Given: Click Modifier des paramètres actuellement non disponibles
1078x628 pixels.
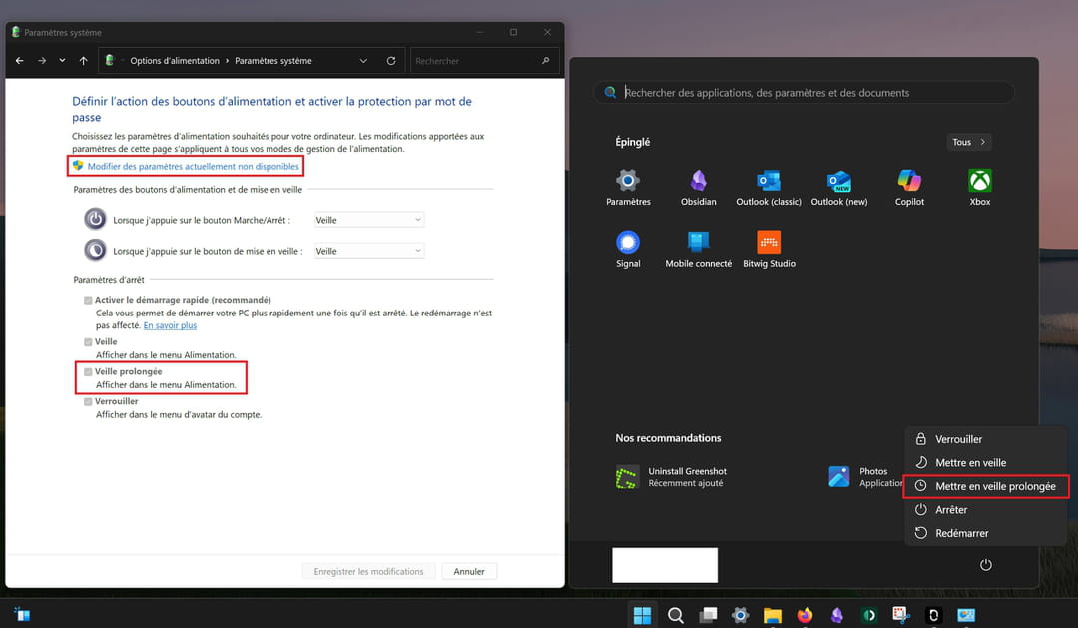Looking at the screenshot, I should 193,166.
